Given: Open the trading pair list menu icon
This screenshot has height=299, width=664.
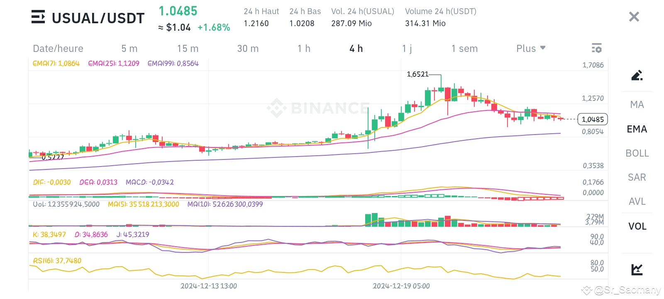Looking at the screenshot, I should 38,17.
